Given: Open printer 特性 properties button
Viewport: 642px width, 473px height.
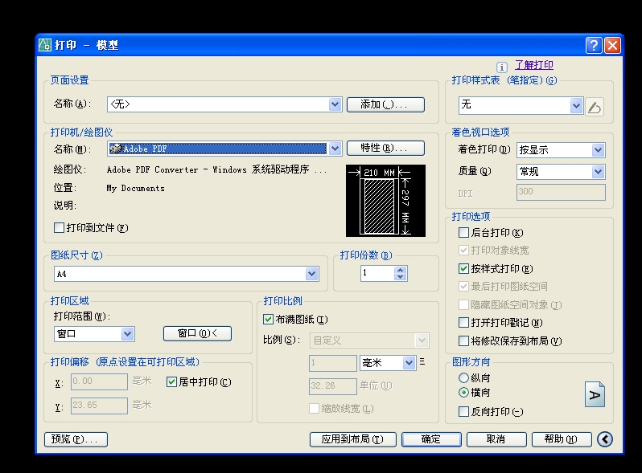Looking at the screenshot, I should coord(385,148).
